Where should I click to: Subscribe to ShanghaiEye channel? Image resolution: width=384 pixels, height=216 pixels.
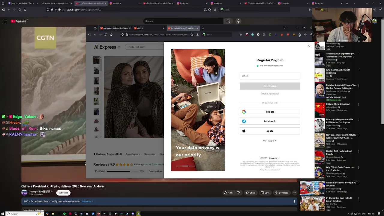tap(63, 193)
